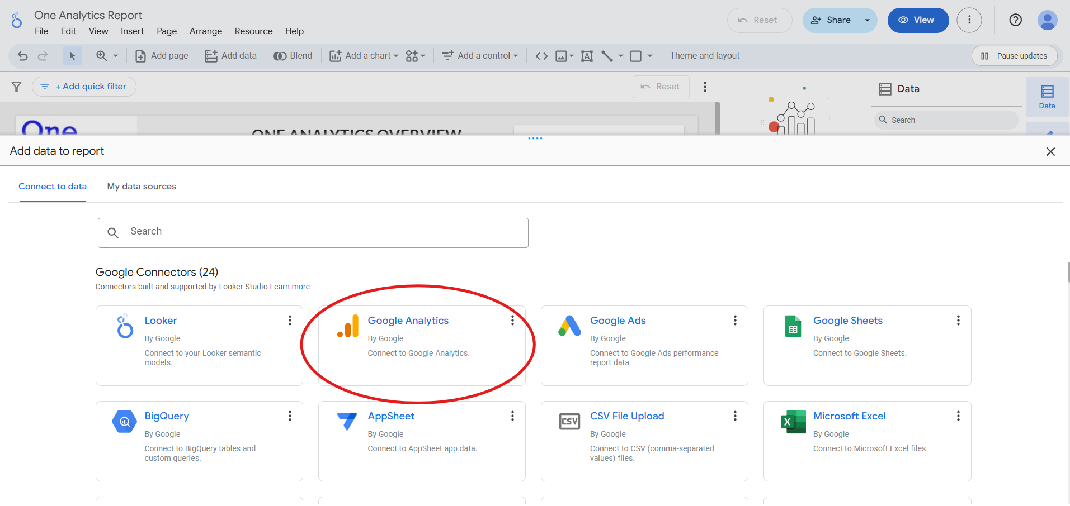Select the Google Sheets connector
Viewport: 1070px width, 506px height.
868,346
